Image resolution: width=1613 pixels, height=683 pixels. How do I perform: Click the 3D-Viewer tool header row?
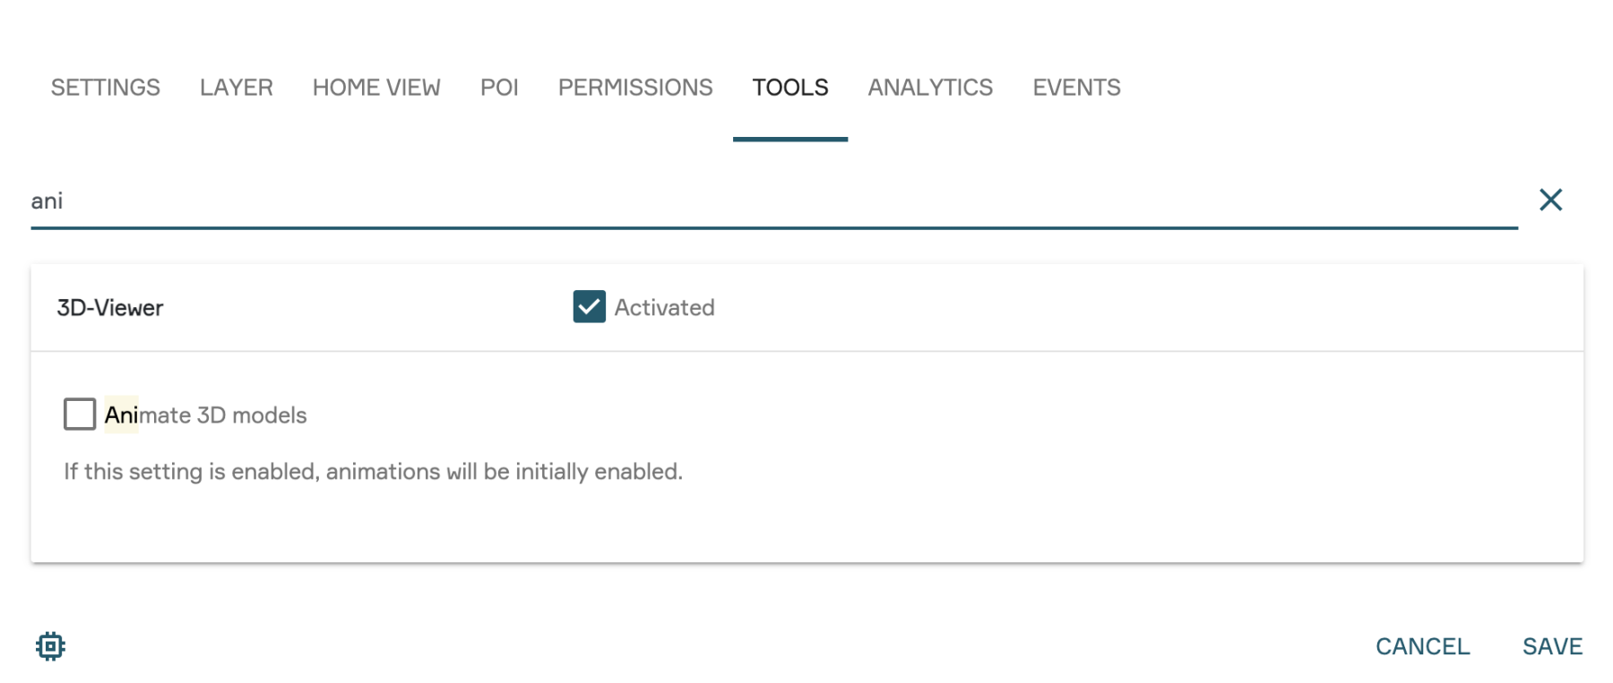coord(806,307)
